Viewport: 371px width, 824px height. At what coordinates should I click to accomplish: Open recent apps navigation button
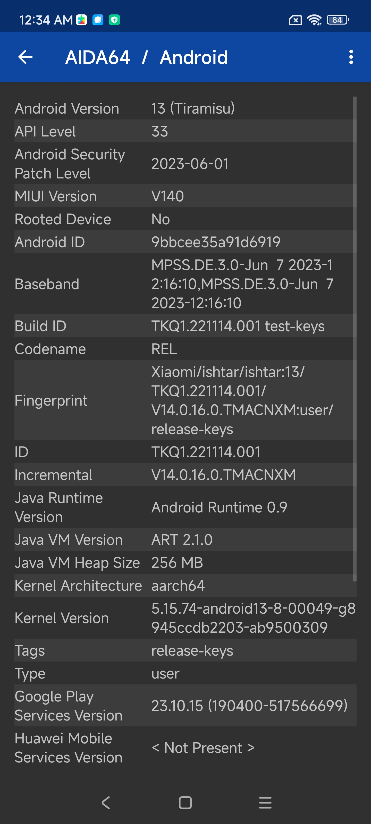(x=265, y=803)
